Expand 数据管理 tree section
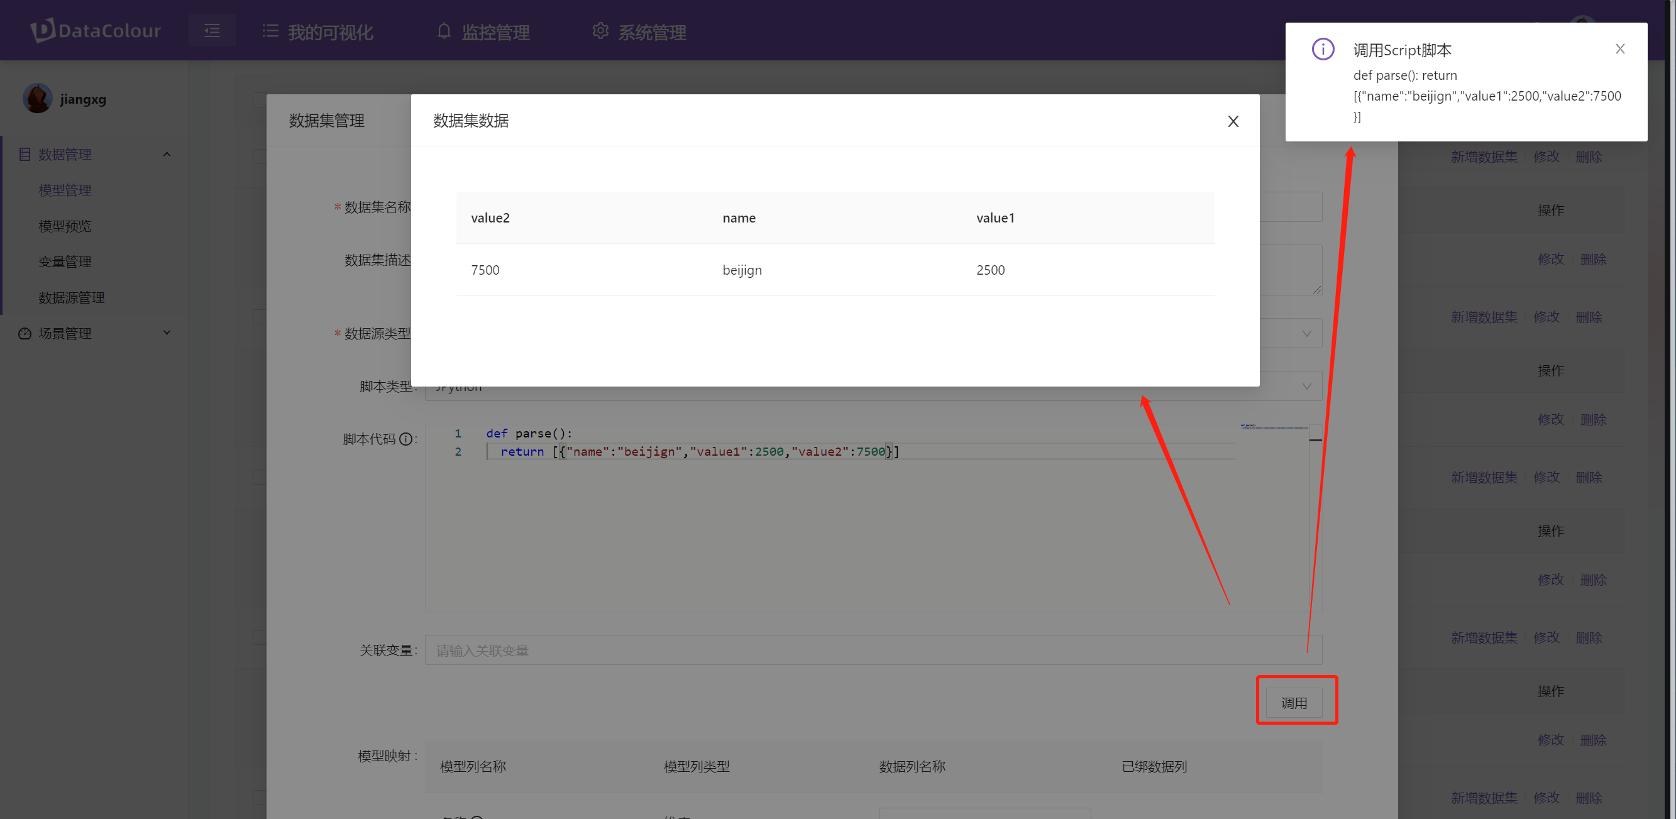The width and height of the screenshot is (1676, 819). pyautogui.click(x=167, y=154)
